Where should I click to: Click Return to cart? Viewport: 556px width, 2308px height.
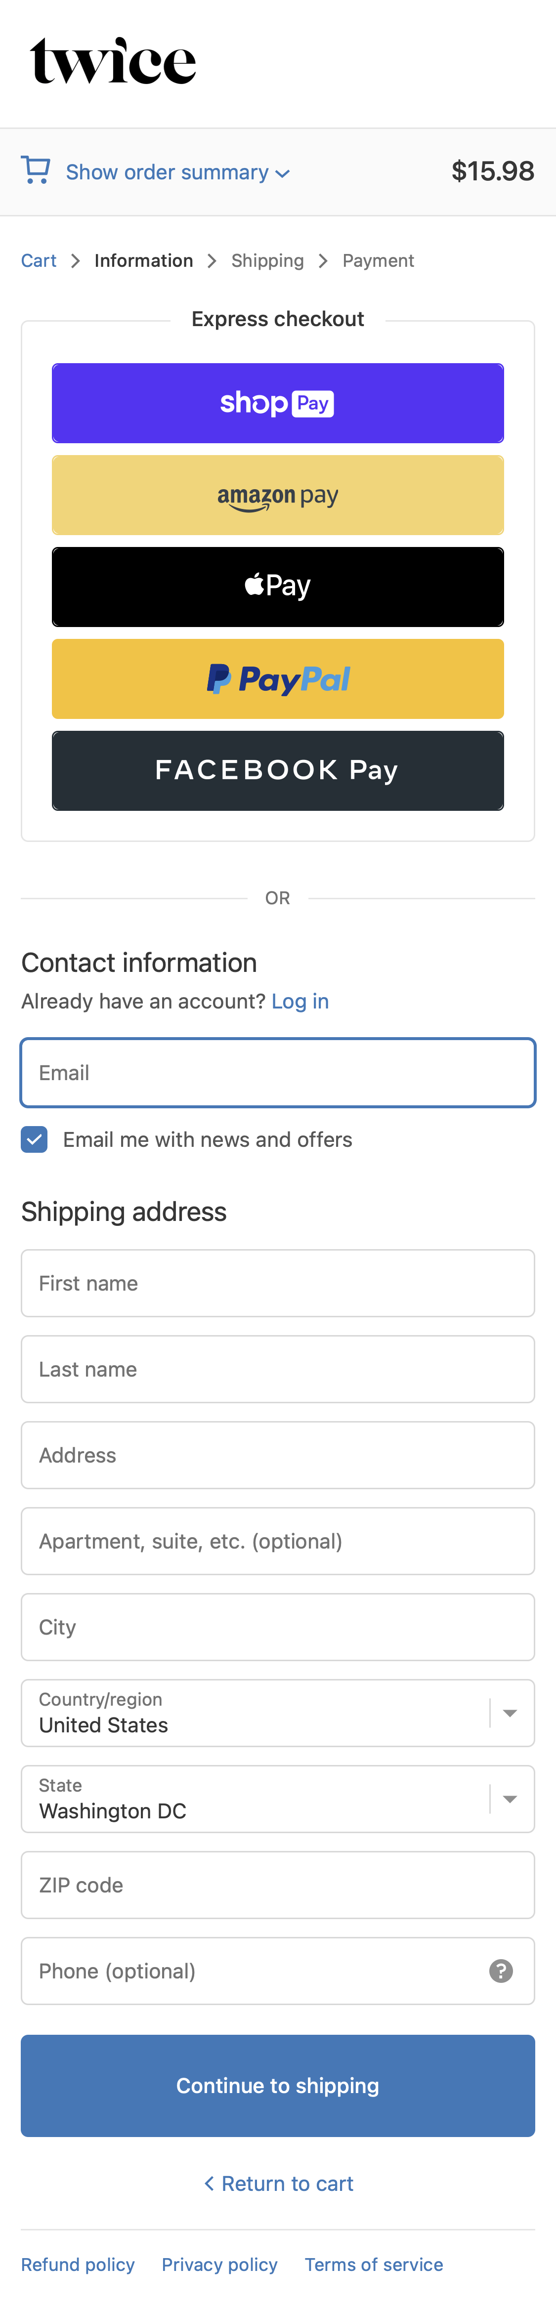(278, 2183)
